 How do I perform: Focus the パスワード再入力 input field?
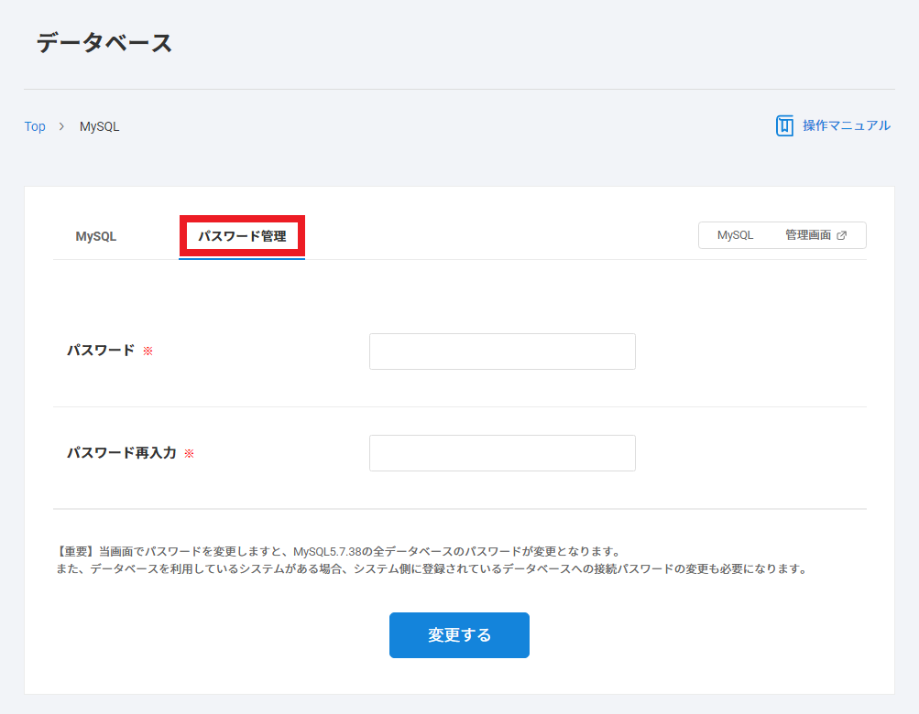point(502,453)
